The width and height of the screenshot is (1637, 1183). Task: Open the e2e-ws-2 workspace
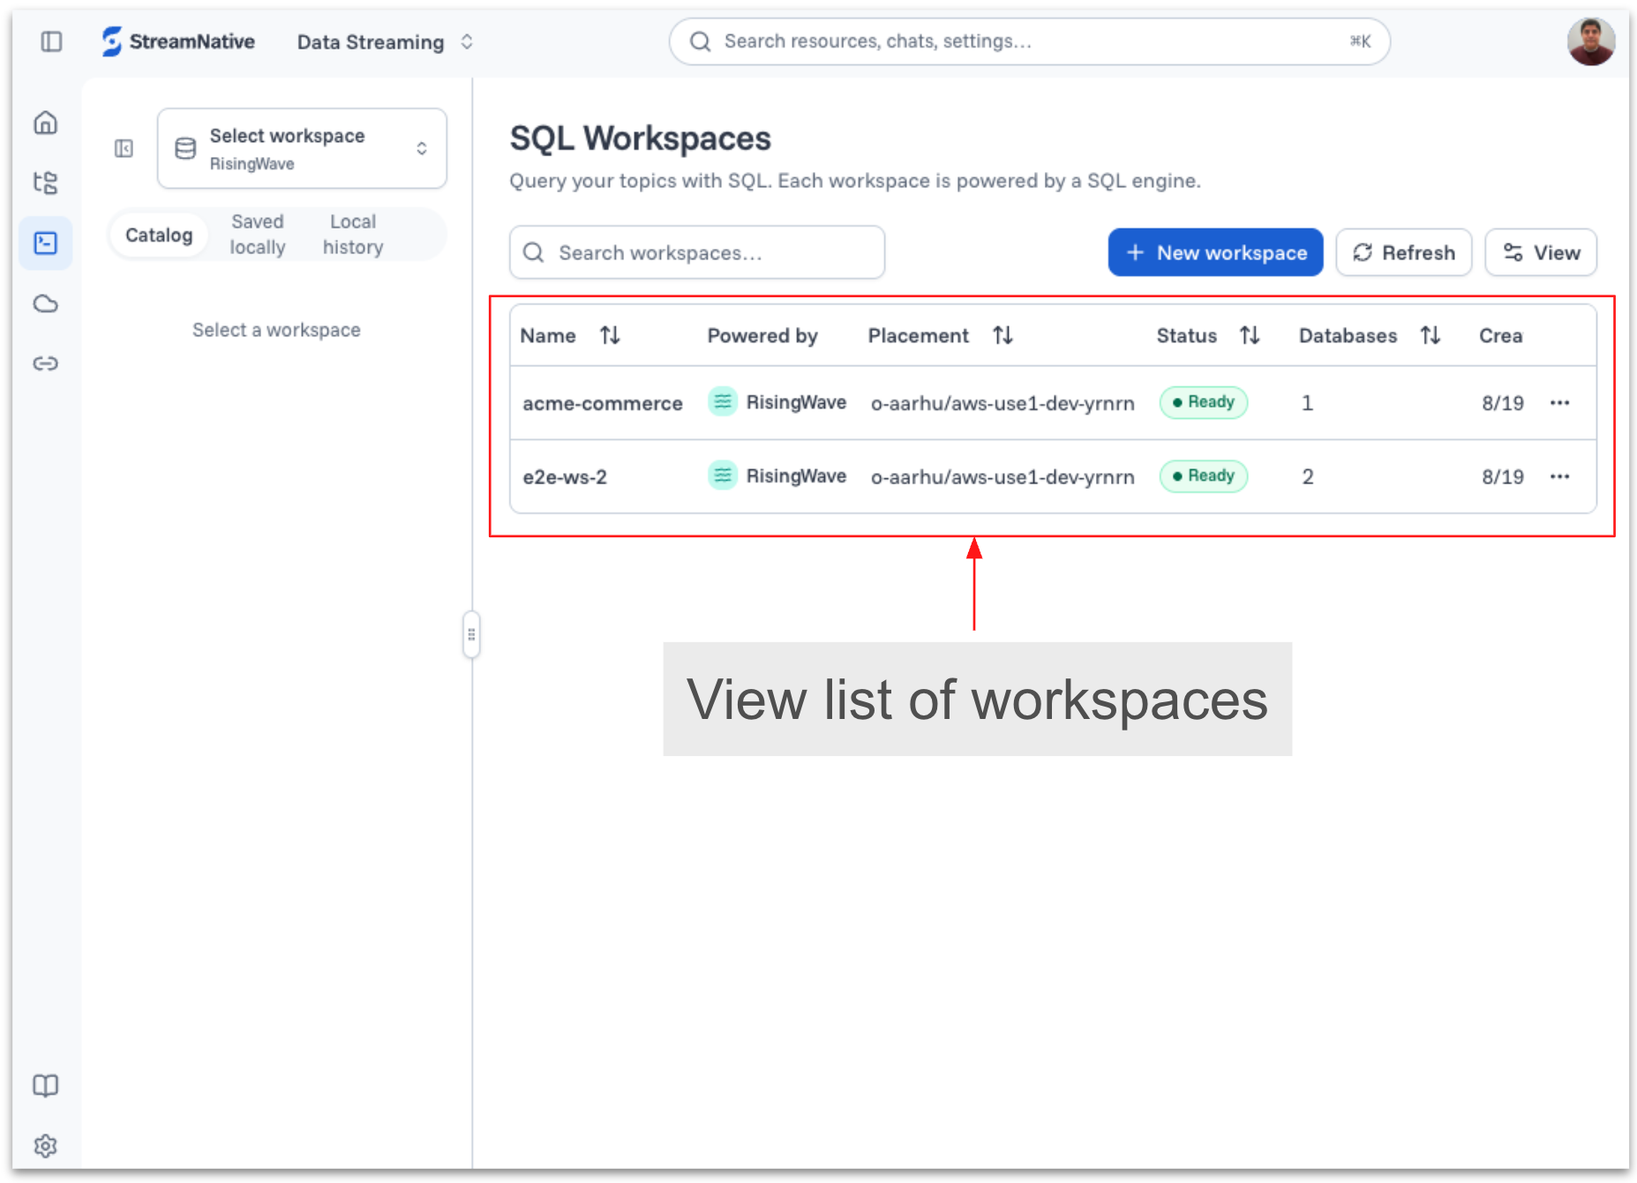(565, 477)
